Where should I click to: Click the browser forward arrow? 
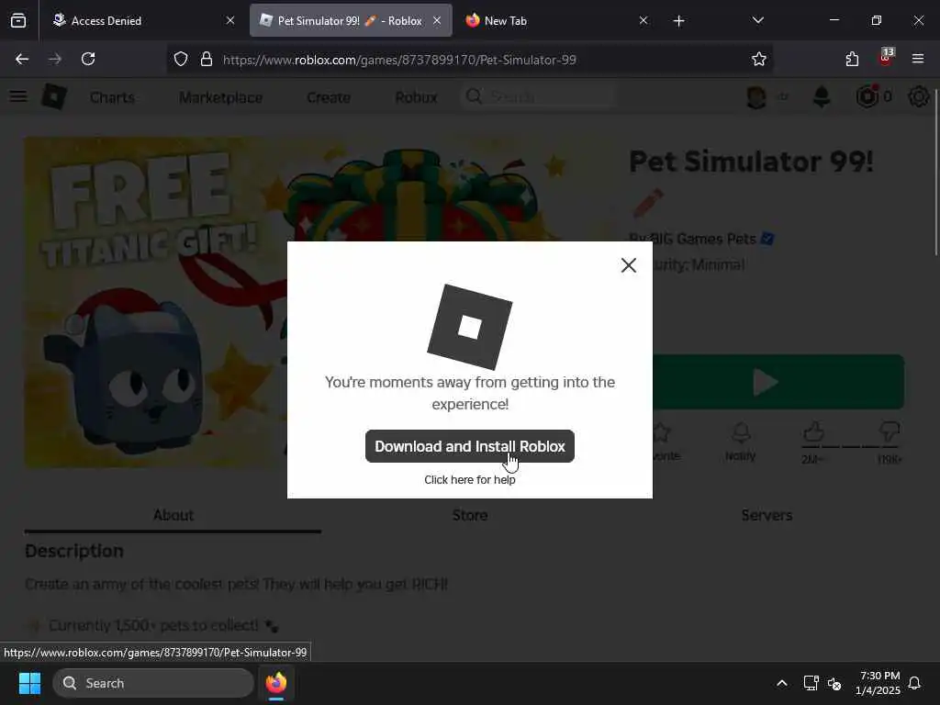(x=55, y=59)
